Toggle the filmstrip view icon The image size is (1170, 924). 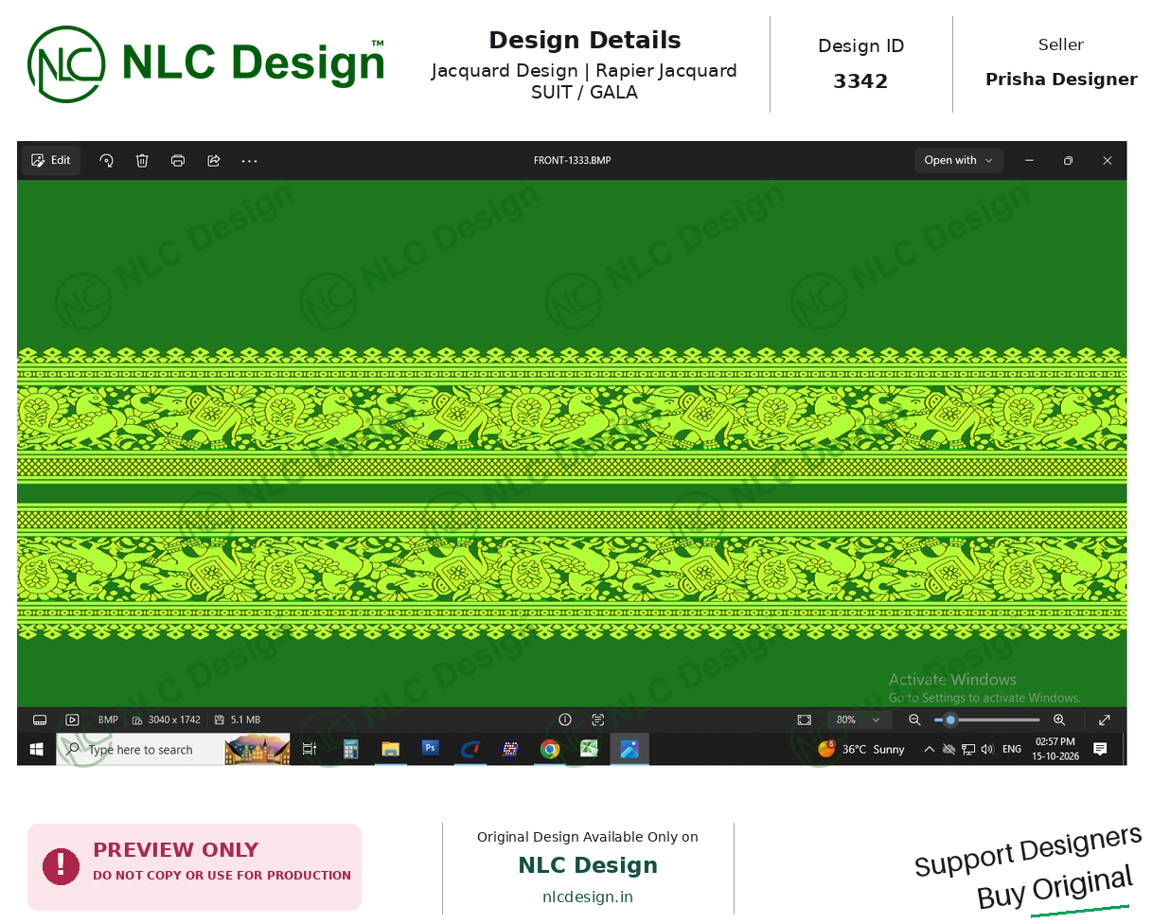(x=40, y=720)
